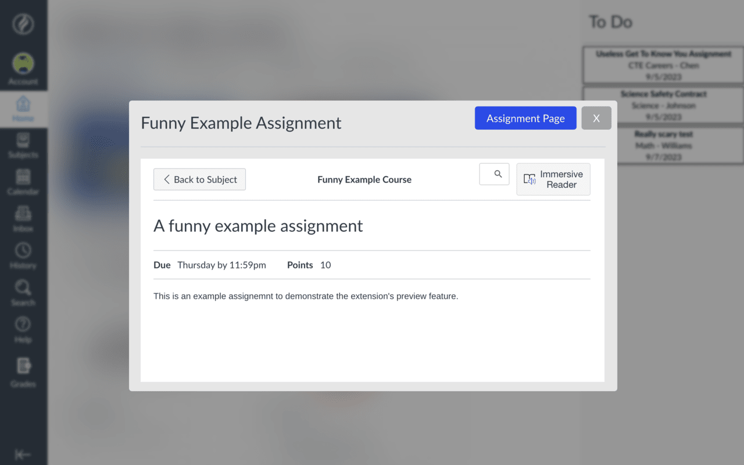Click the magnifier search box in preview
The width and height of the screenshot is (744, 465).
tap(494, 174)
